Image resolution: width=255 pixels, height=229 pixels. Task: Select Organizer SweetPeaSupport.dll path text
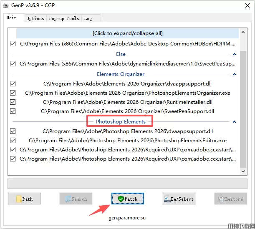pos(128,111)
